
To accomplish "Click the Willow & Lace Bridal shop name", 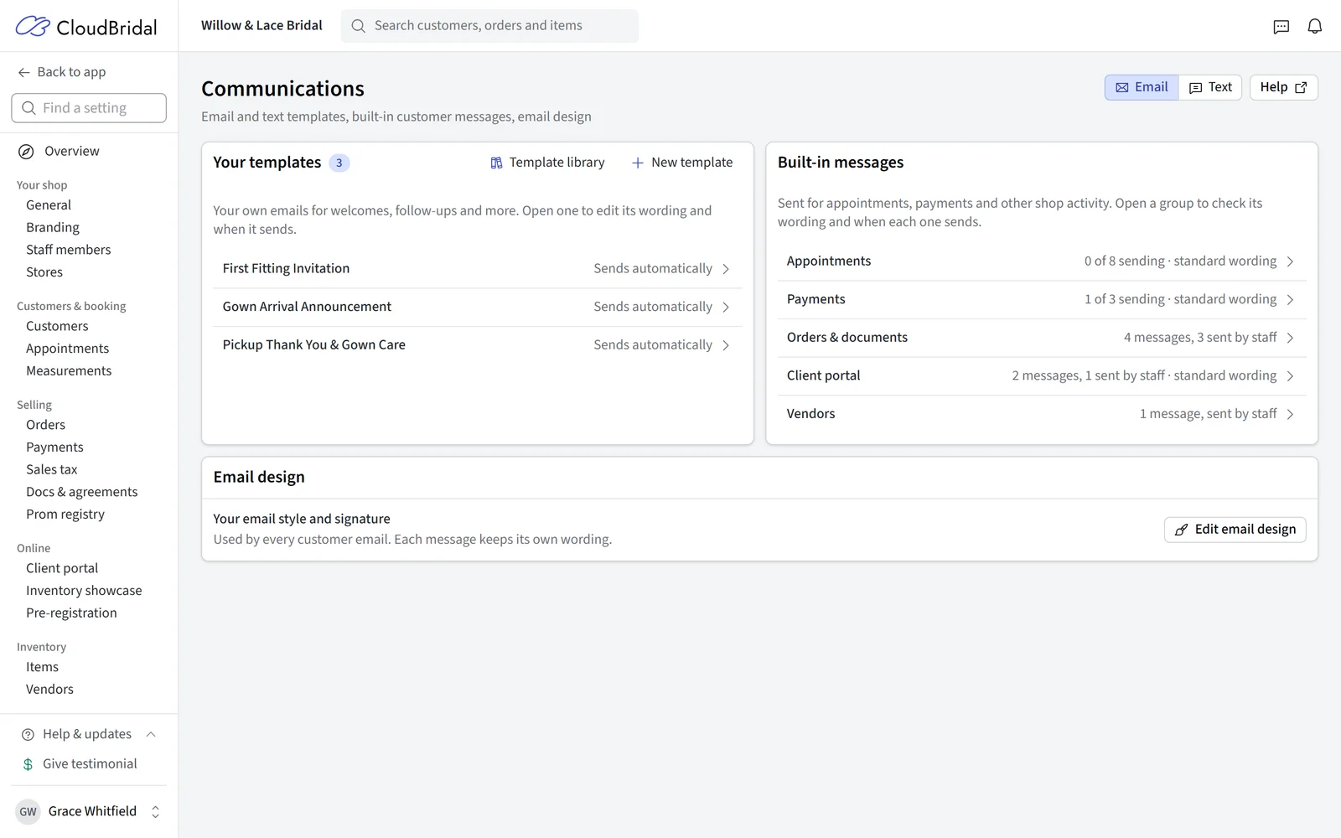I will point(261,26).
